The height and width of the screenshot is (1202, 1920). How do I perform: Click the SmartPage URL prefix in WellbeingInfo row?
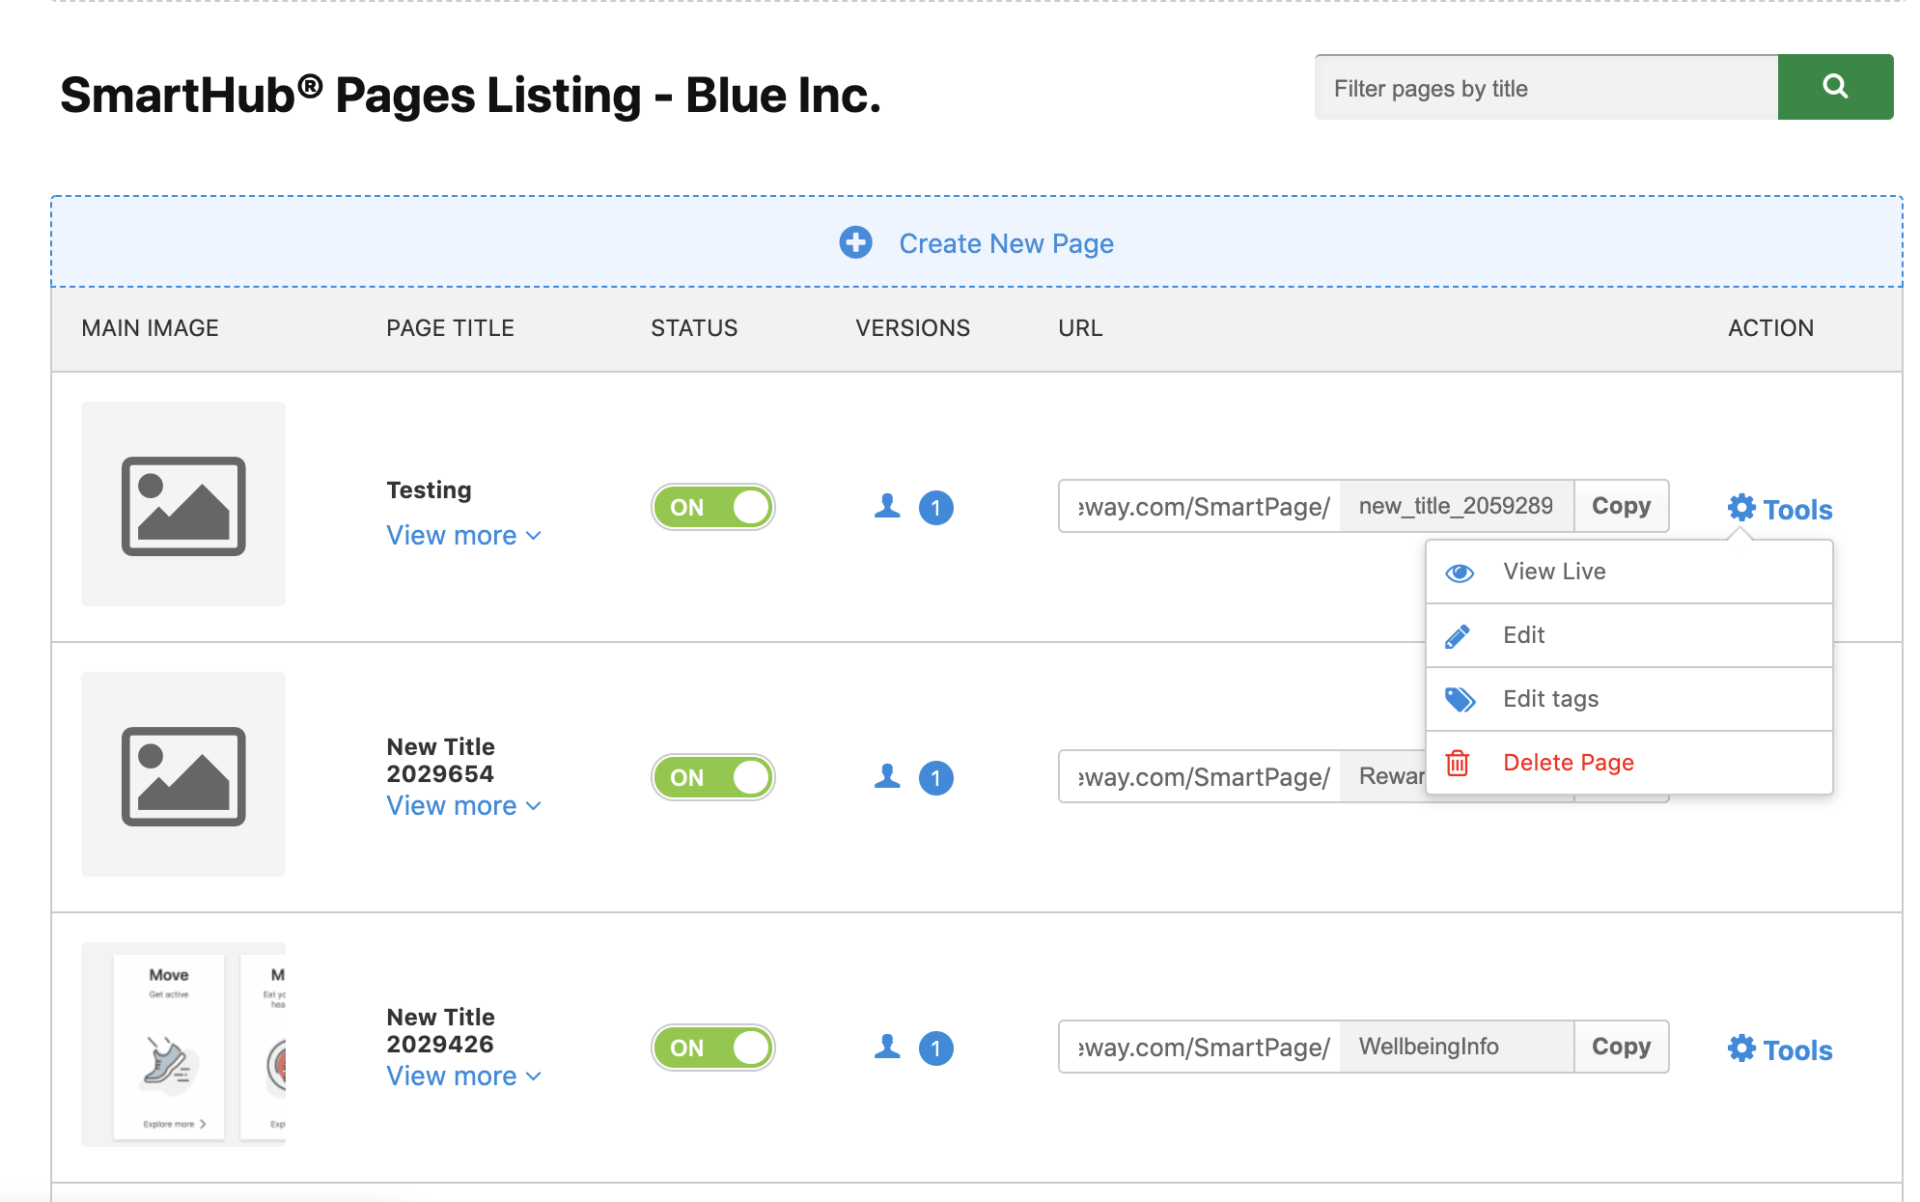1200,1048
